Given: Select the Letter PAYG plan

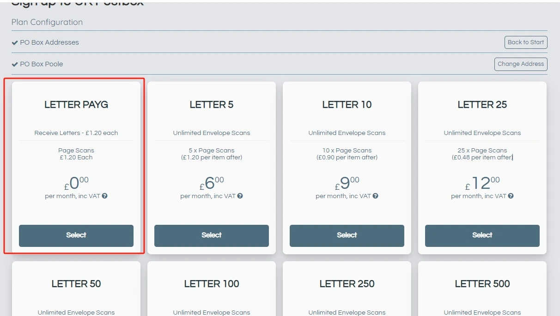Looking at the screenshot, I should coord(76,235).
